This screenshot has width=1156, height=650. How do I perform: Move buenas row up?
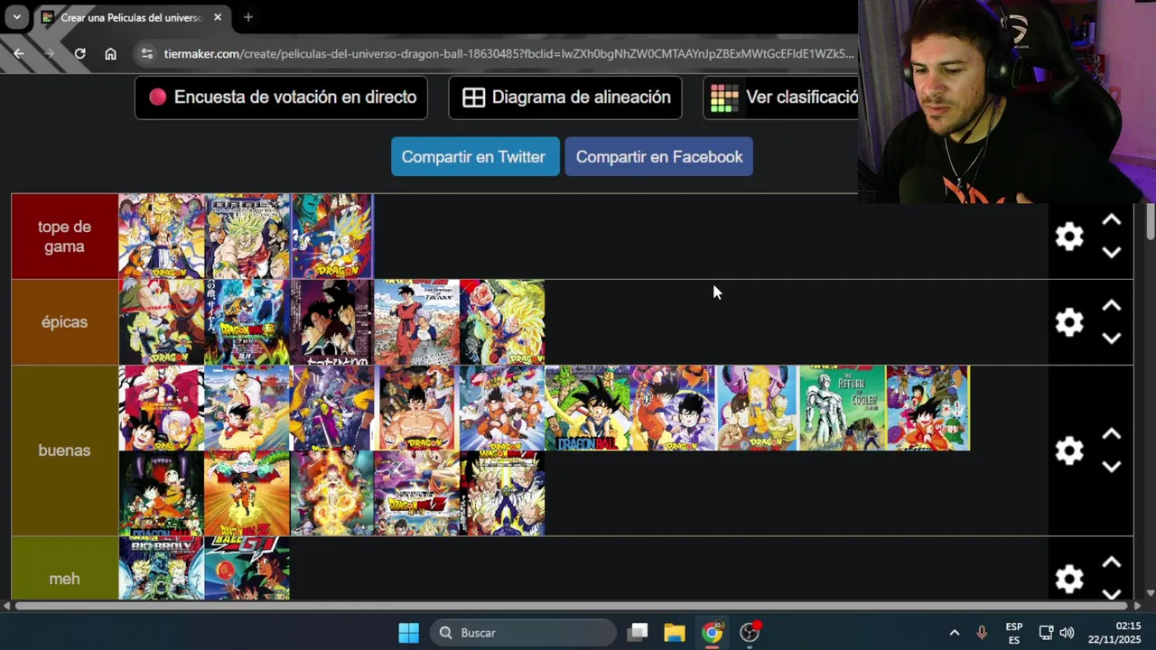pyautogui.click(x=1112, y=434)
